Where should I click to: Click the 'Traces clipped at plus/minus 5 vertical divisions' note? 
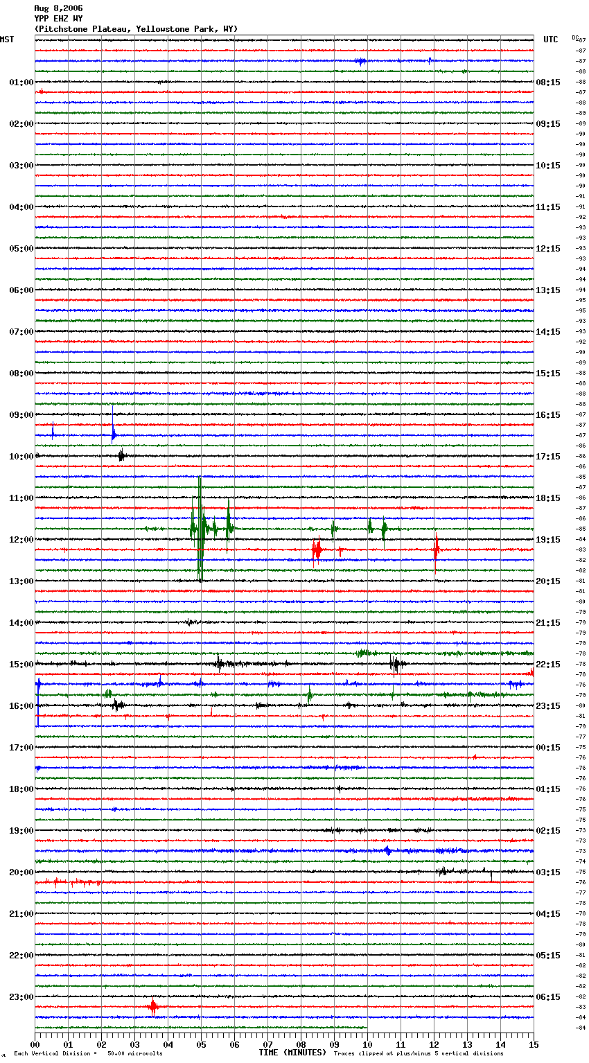click(419, 1054)
